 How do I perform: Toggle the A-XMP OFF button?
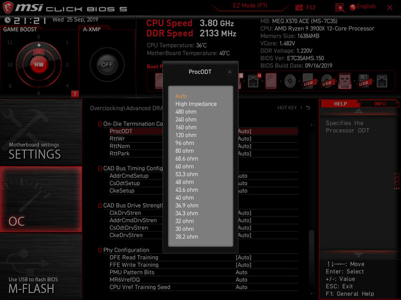pos(107,64)
